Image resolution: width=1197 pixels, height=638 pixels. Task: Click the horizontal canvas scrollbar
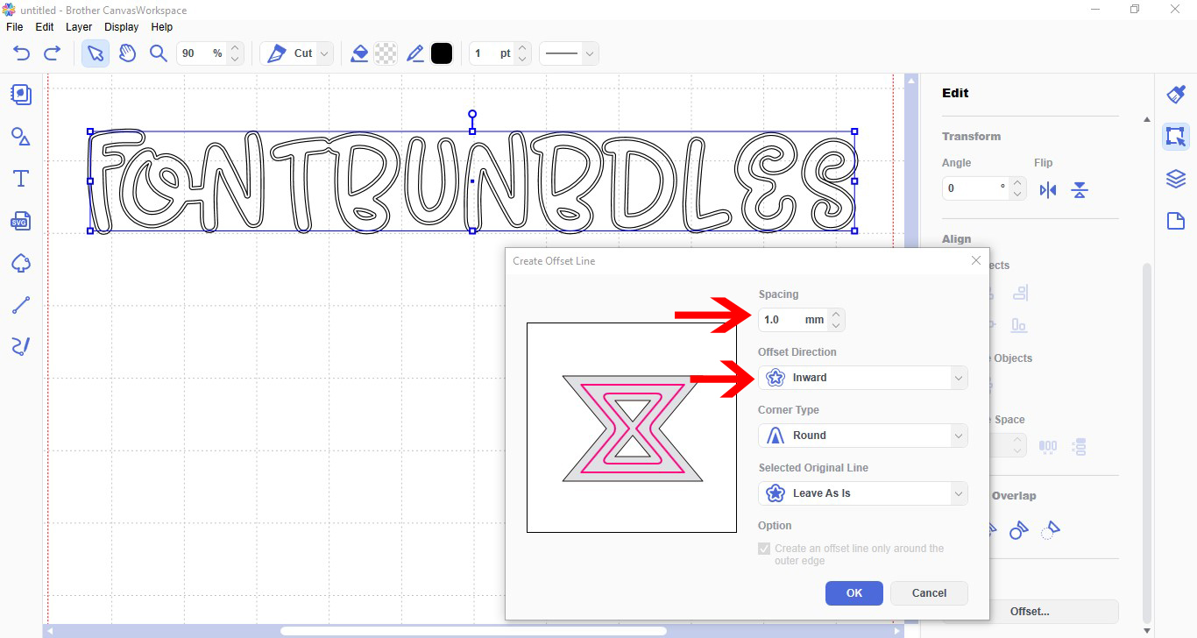coord(473,631)
